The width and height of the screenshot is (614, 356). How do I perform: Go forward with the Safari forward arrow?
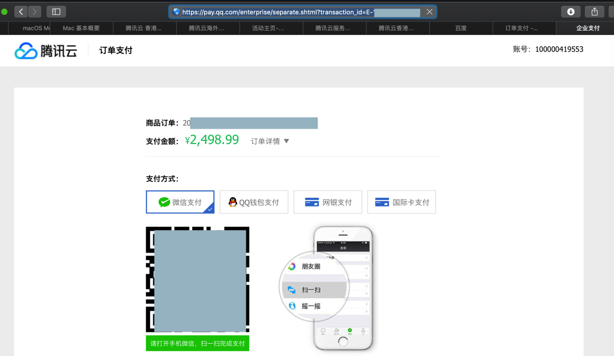(34, 12)
